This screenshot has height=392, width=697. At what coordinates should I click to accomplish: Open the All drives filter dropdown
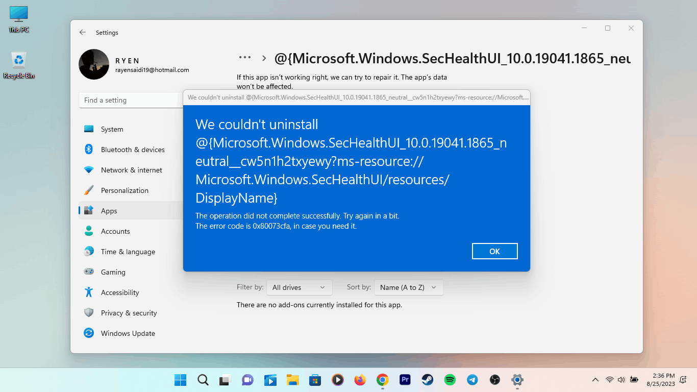pos(299,287)
